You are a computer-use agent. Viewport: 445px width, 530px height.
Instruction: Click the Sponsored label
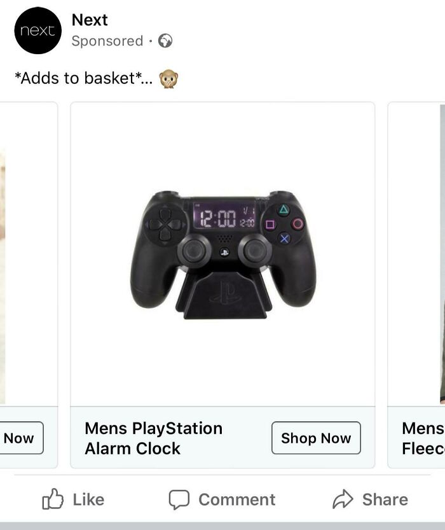pos(107,41)
